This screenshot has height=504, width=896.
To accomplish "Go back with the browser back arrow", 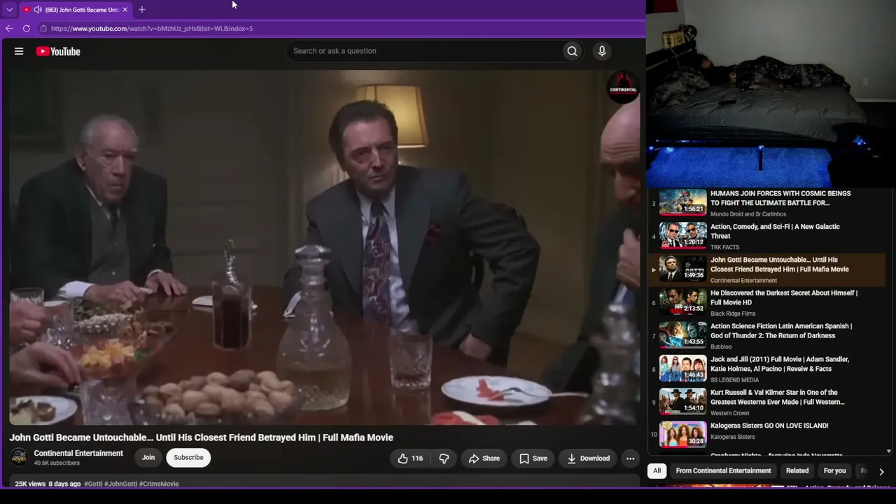I will point(9,29).
